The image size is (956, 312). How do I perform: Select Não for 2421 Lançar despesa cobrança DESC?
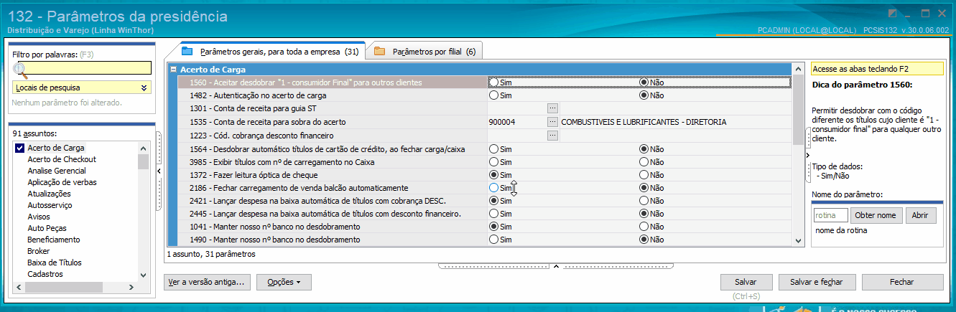pos(644,200)
